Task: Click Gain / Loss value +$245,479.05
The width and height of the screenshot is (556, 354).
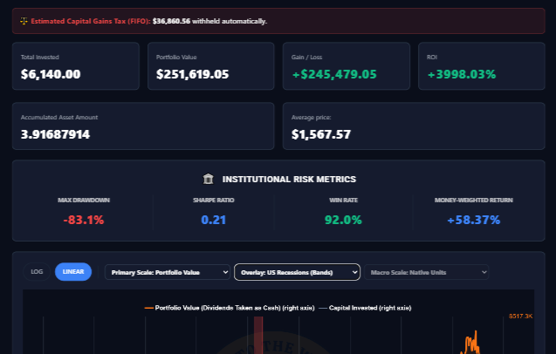Action: coord(334,74)
